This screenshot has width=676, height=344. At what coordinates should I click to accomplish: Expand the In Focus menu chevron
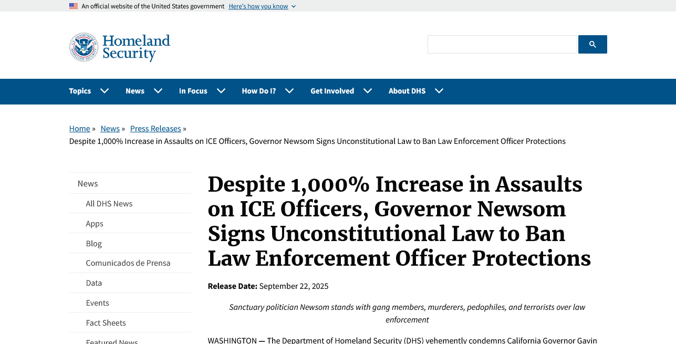(x=221, y=91)
